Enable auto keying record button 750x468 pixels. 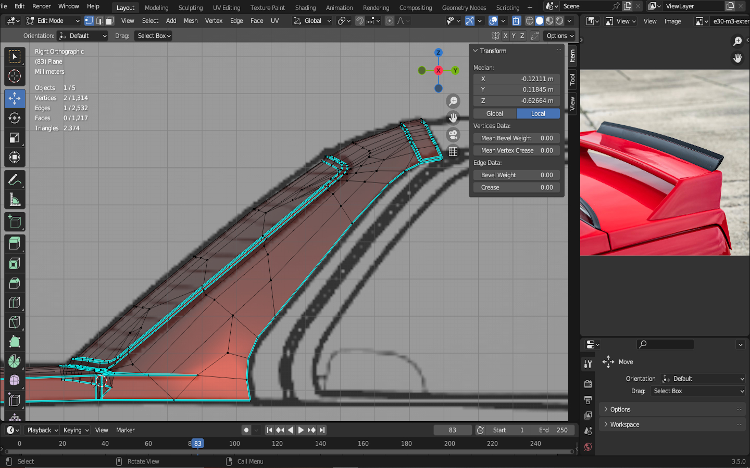pyautogui.click(x=246, y=430)
